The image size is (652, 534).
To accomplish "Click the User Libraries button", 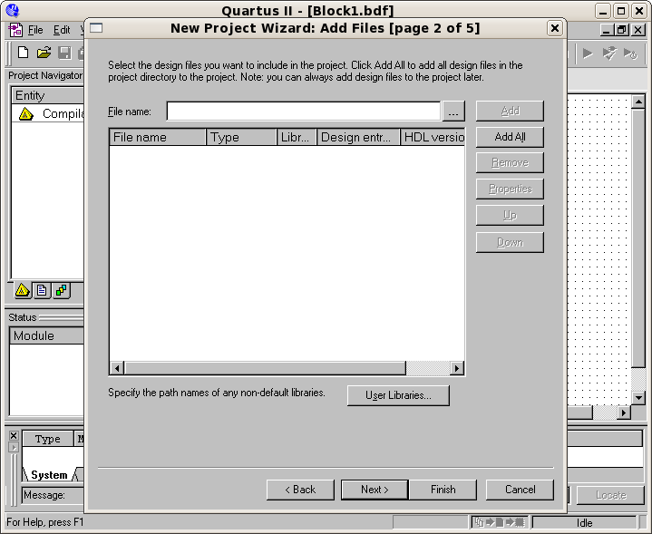I will (x=398, y=395).
